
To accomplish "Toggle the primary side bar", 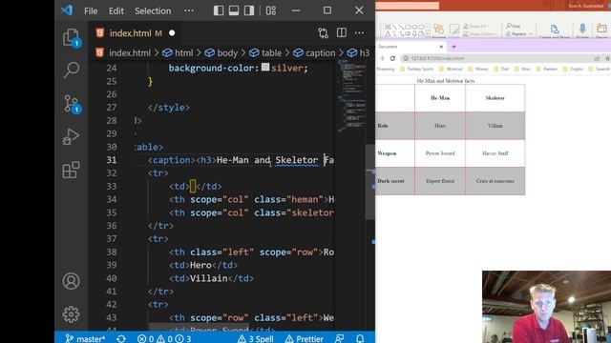I will point(219,10).
